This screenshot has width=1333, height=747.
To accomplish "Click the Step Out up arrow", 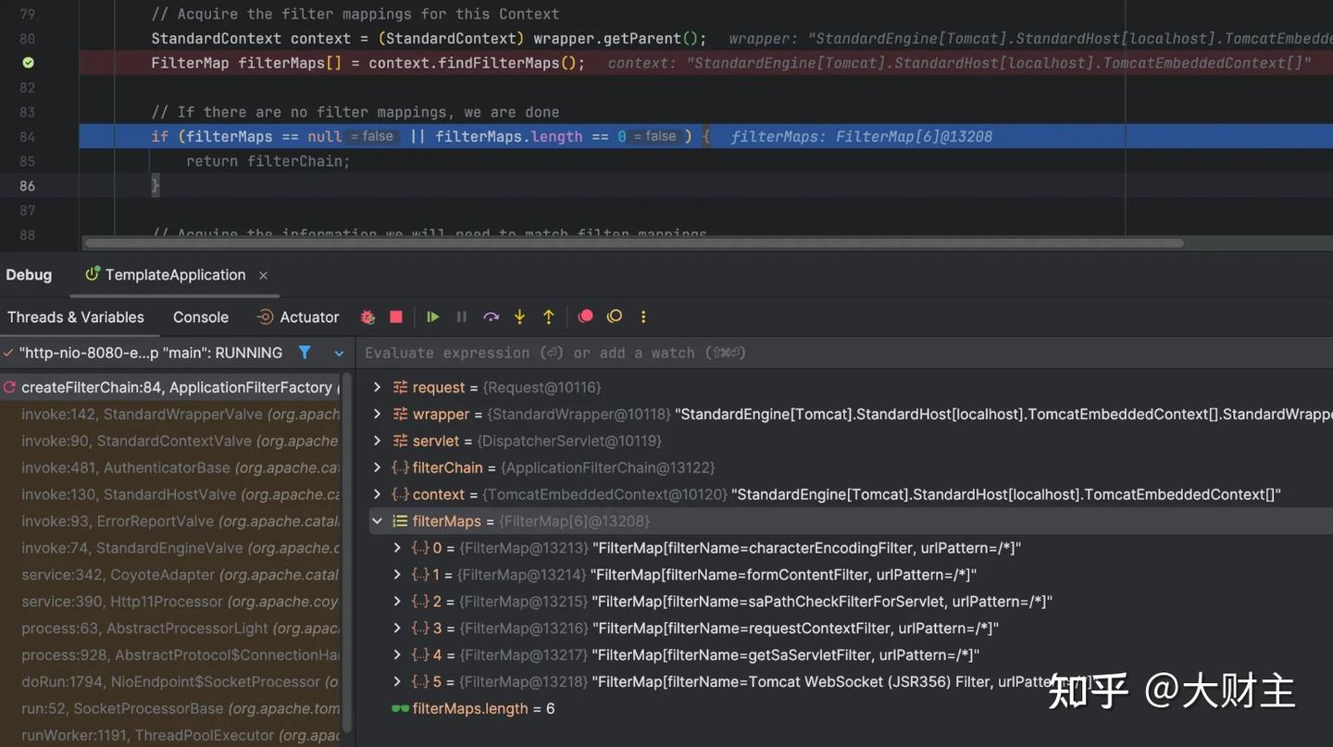I will click(x=548, y=317).
